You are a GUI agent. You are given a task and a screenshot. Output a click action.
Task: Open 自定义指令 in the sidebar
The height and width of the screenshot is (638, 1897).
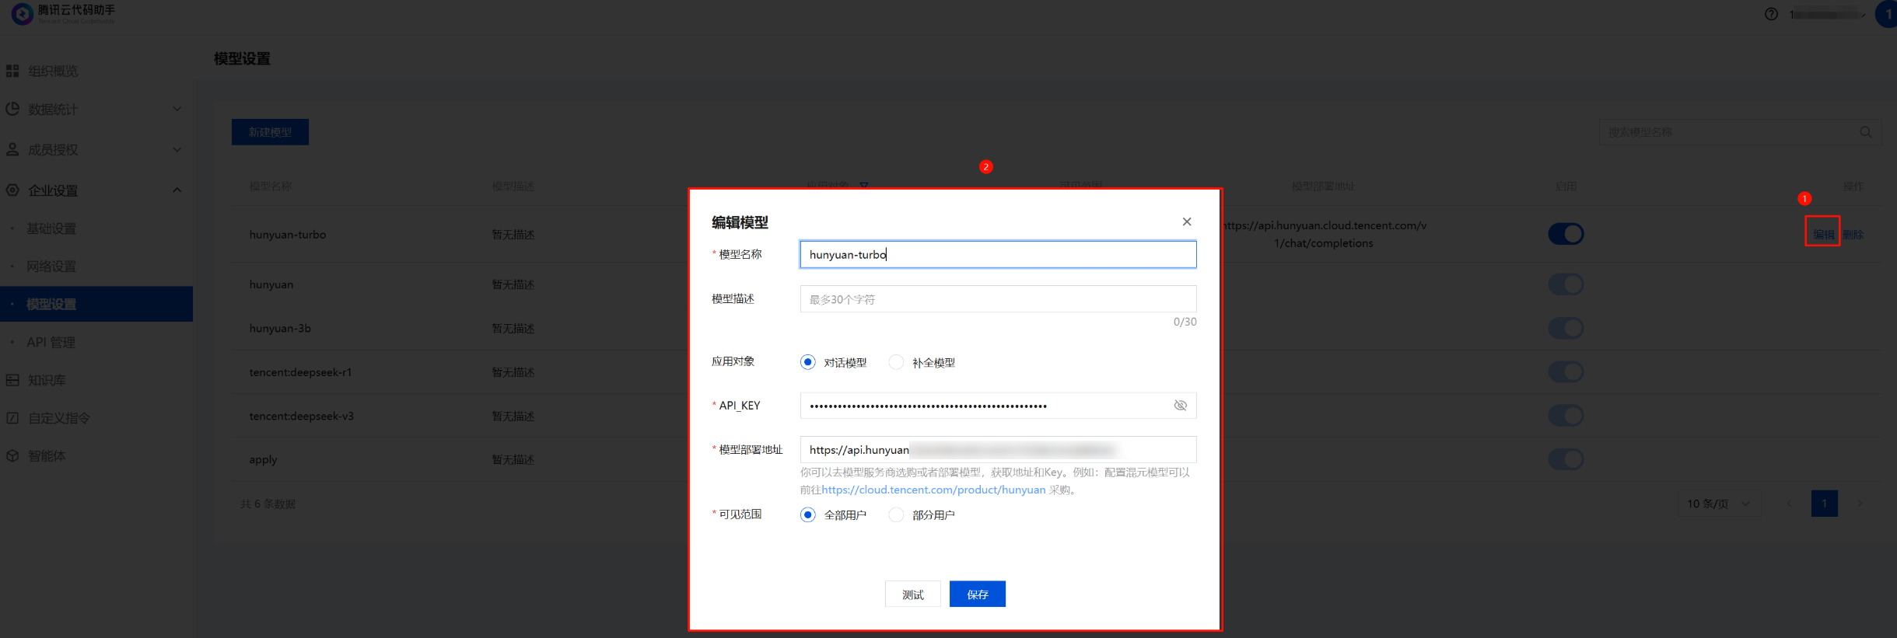[x=58, y=418]
